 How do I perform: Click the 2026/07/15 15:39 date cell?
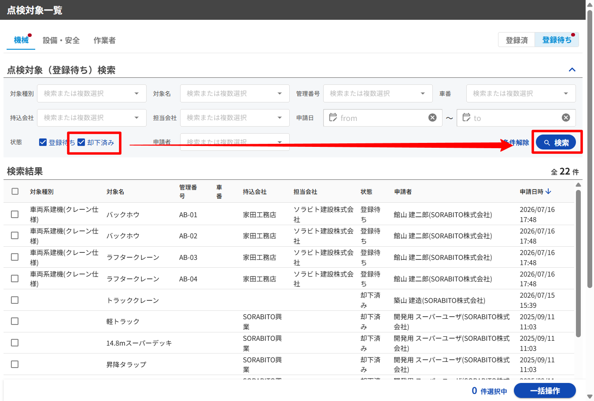(537, 300)
